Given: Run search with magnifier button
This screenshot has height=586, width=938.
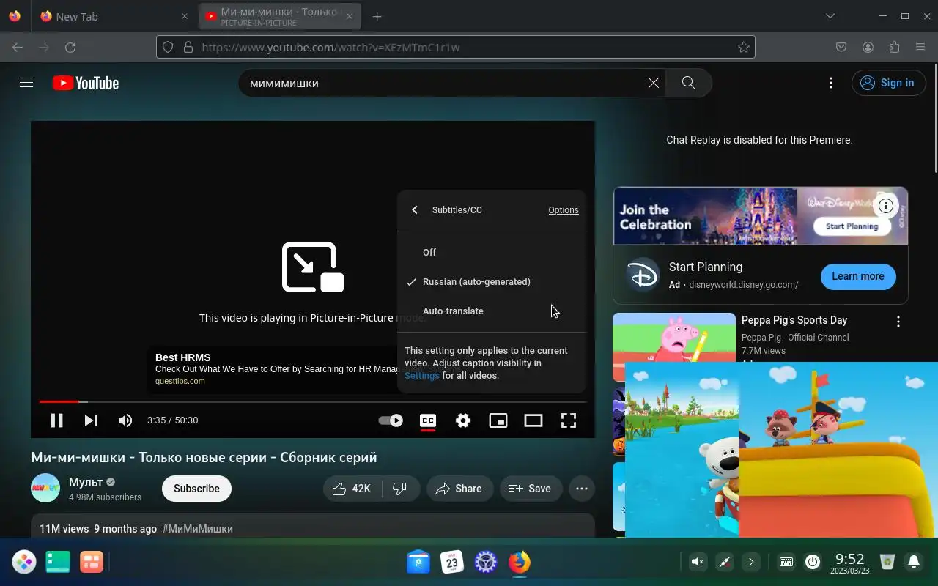Looking at the screenshot, I should [688, 83].
